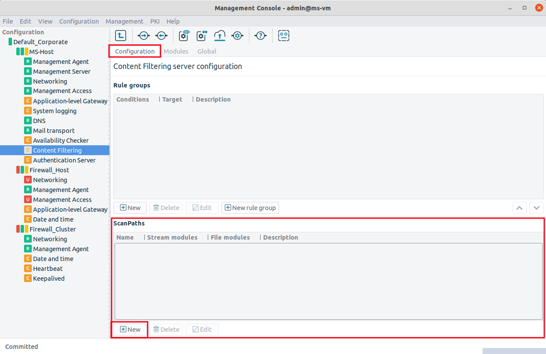Open the Management menu in menu bar

coord(124,21)
